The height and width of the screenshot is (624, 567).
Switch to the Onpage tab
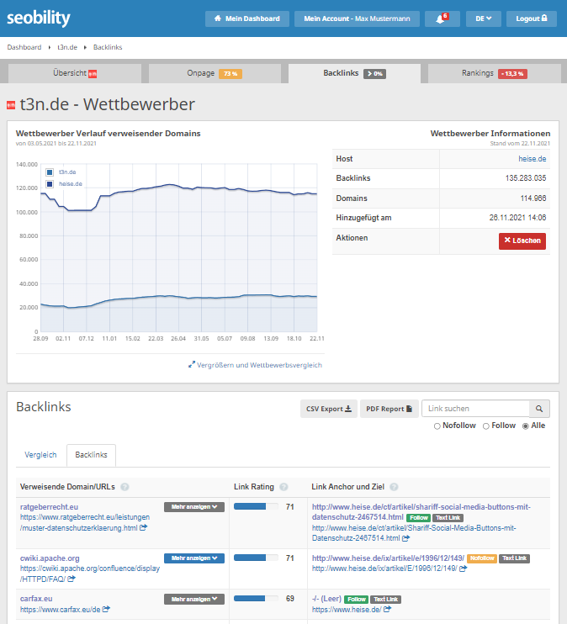point(215,74)
